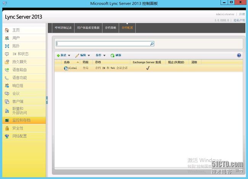Click the 5.0.8308.0 version text
The width and height of the screenshot is (248, 179).
coord(222,20)
